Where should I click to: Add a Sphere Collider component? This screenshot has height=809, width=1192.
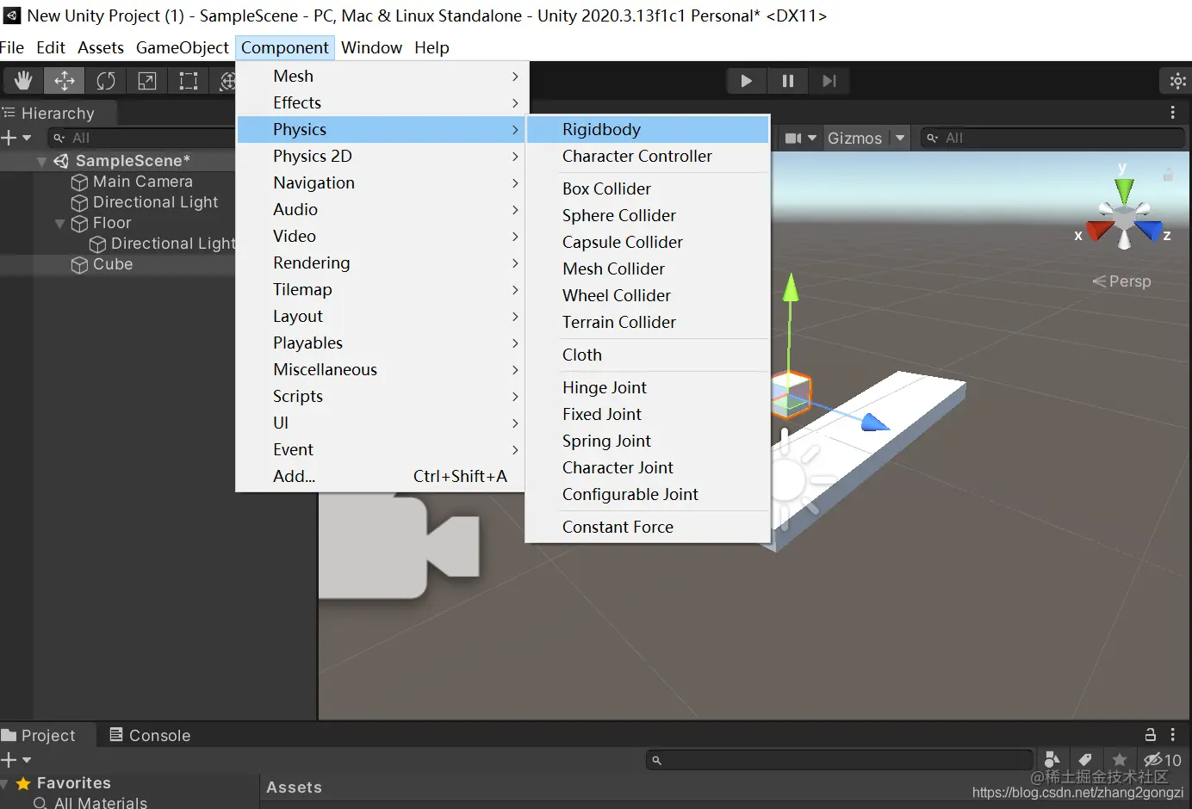(647, 215)
